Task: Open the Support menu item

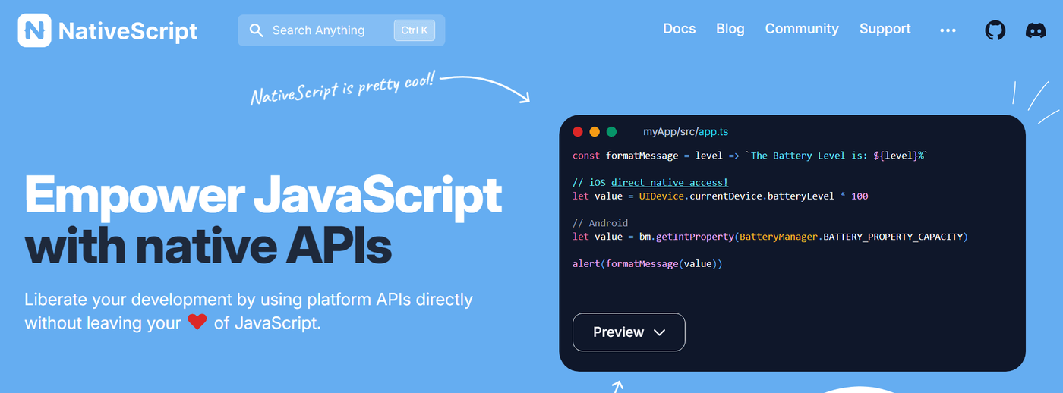Action: tap(885, 29)
